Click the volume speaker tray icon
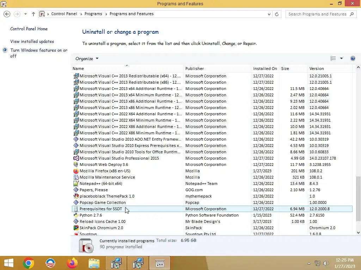The height and width of the screenshot is (270, 361). (326, 263)
